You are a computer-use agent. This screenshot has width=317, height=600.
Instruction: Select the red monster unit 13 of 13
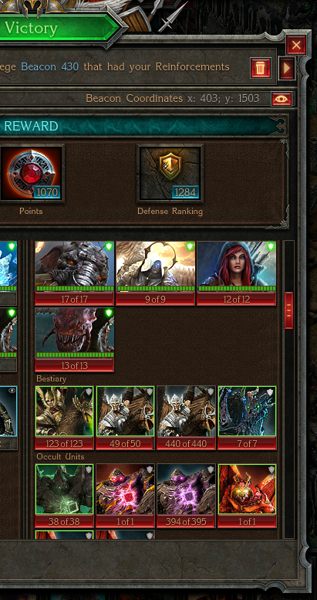(x=74, y=340)
